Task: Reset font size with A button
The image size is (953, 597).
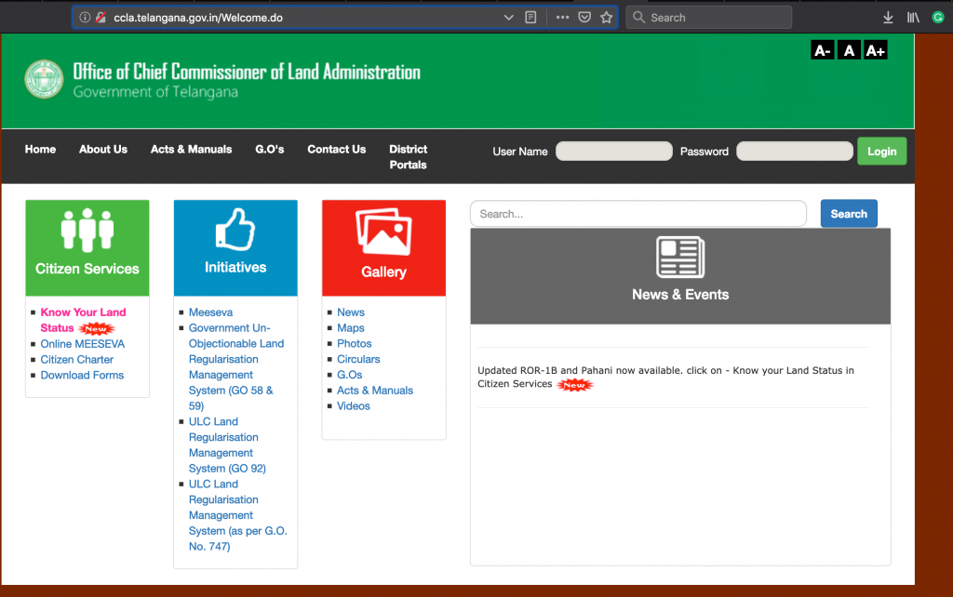Action: click(x=849, y=50)
